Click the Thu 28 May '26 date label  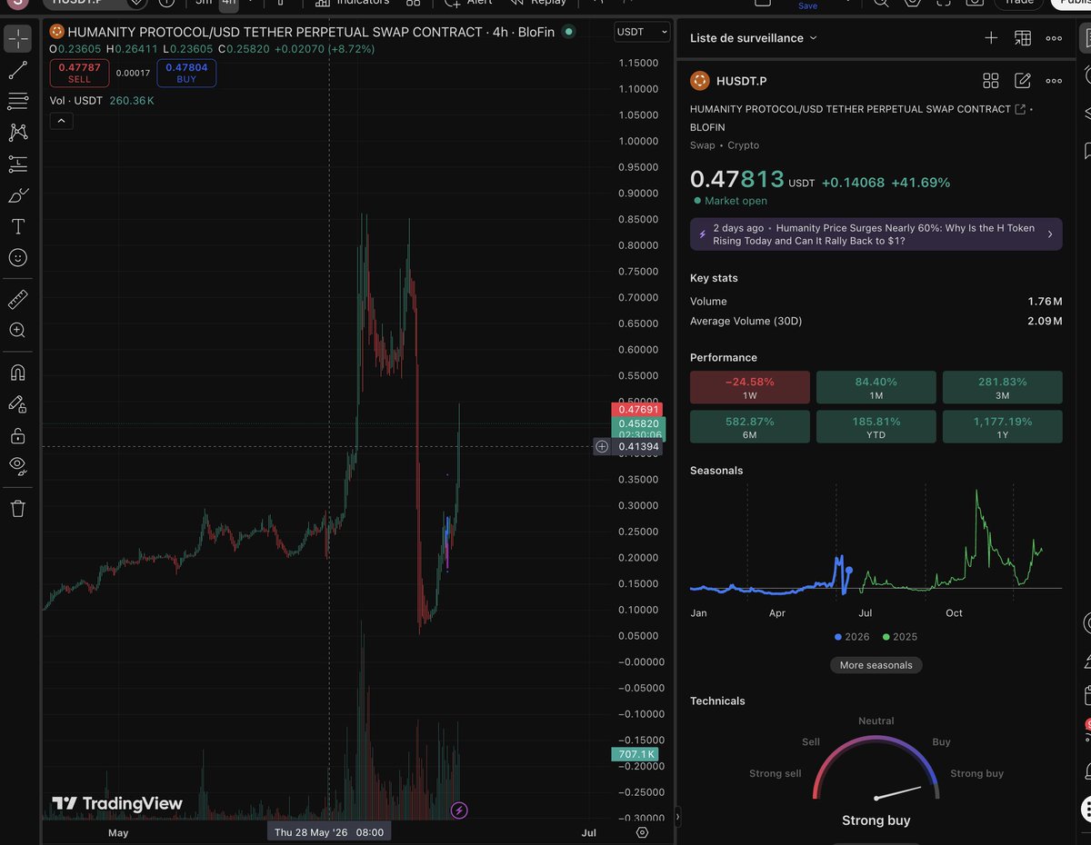(x=330, y=832)
